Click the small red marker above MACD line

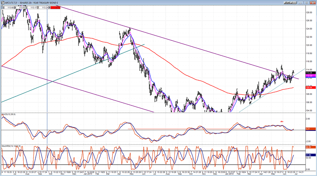click(x=282, y=121)
